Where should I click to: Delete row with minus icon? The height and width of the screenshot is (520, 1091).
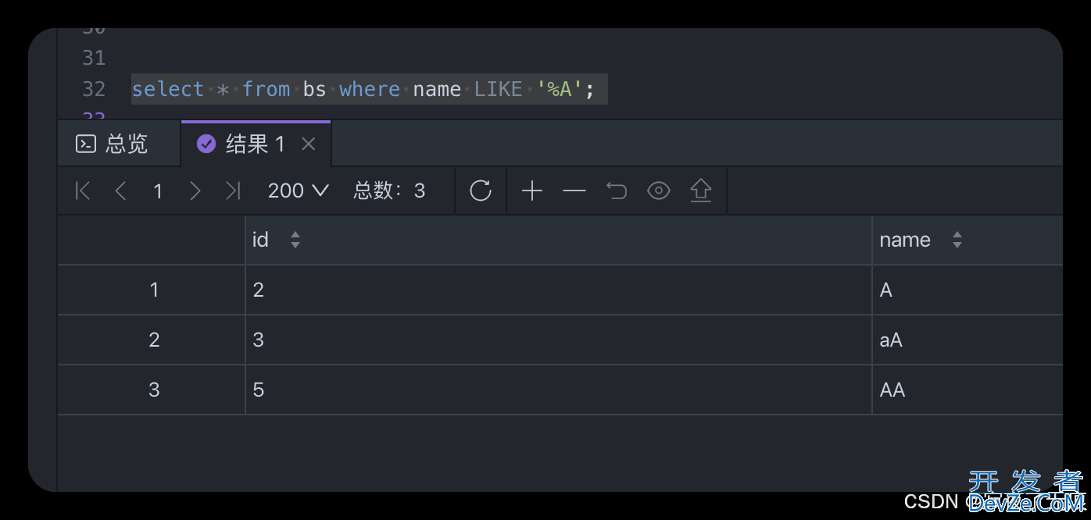tap(574, 191)
